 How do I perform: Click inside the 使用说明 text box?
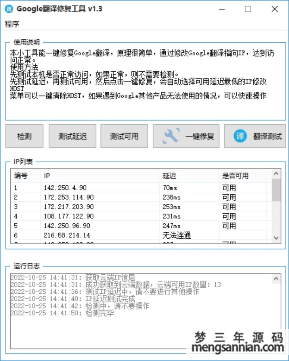(x=145, y=82)
